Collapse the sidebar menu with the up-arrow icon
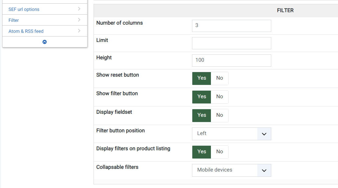 (x=44, y=42)
